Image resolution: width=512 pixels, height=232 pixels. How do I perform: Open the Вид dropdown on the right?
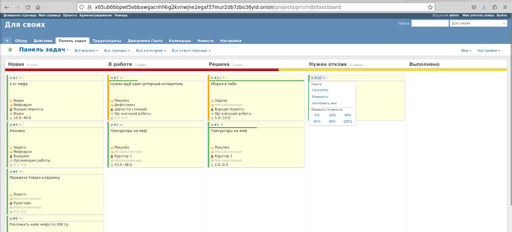coord(466,51)
